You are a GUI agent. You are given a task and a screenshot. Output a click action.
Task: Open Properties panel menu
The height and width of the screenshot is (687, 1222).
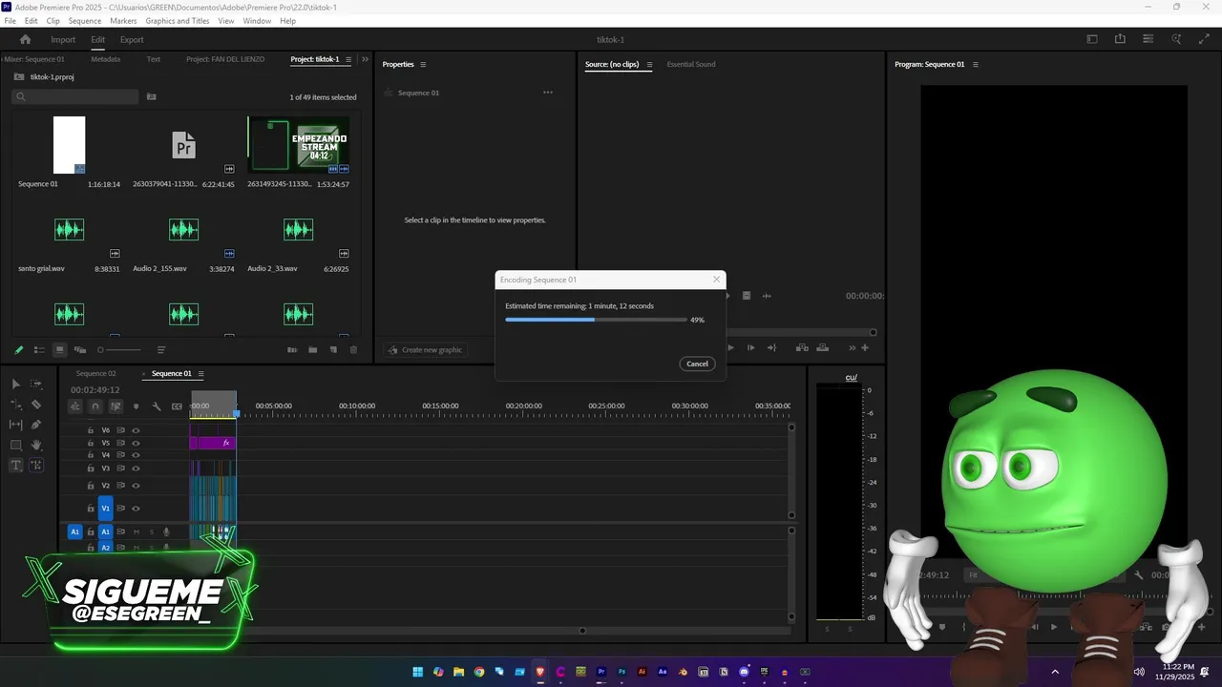tap(423, 65)
